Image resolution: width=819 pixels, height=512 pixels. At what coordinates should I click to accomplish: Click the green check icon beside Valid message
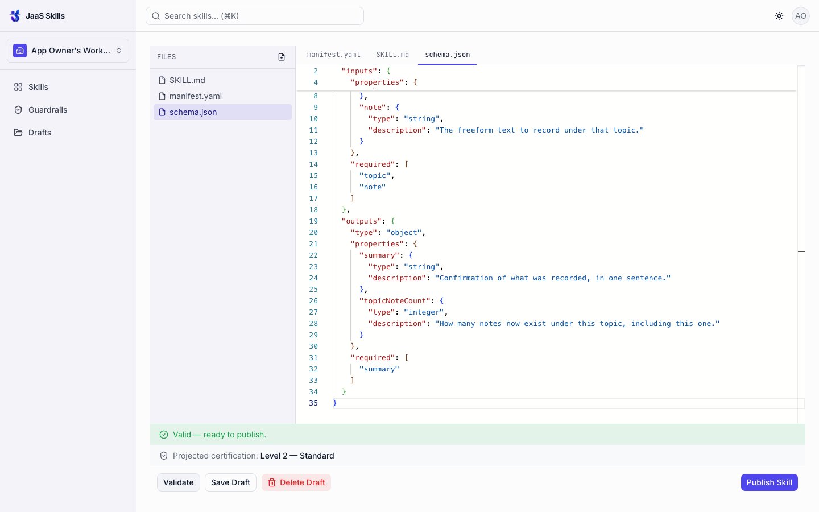[x=164, y=435]
